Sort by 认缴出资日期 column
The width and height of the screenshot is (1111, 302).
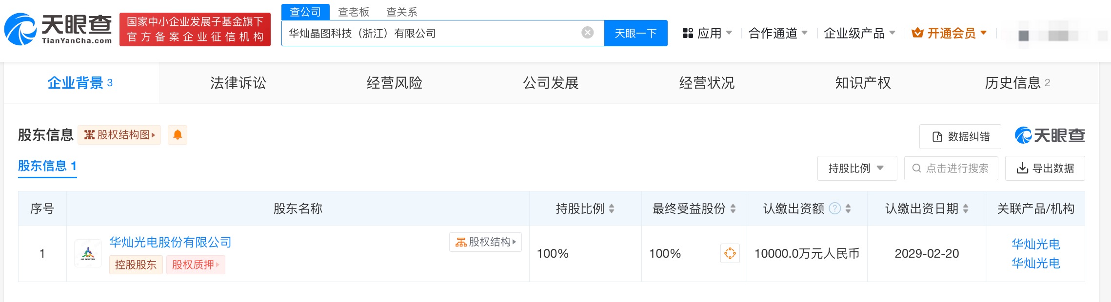point(965,208)
